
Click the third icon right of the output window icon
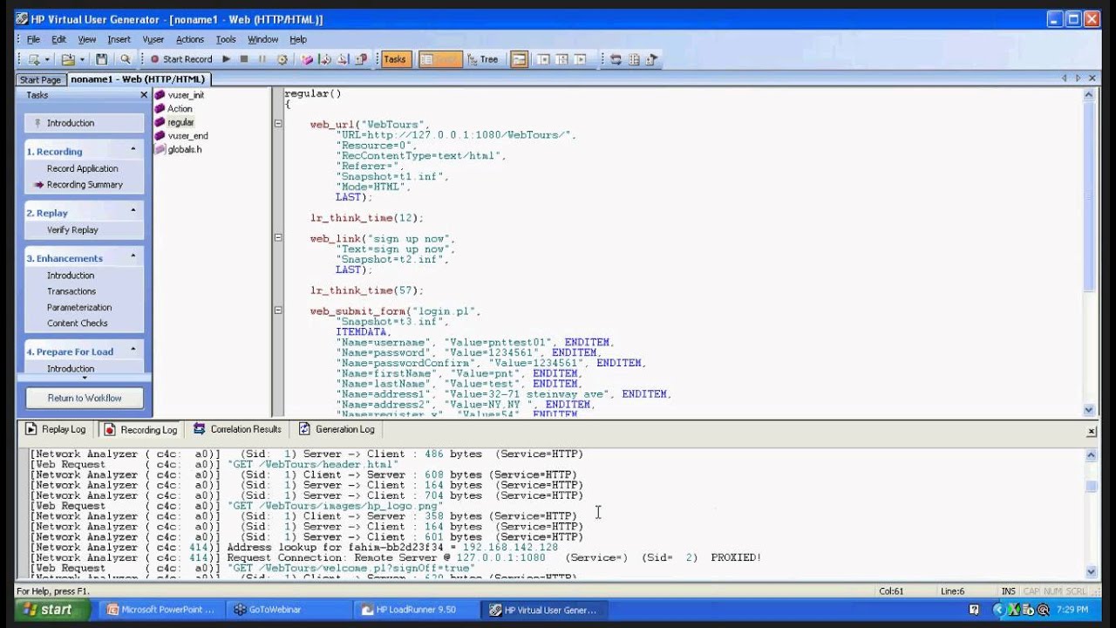[x=580, y=59]
